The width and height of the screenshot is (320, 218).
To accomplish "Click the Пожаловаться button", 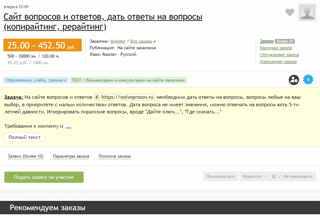I will [x=221, y=177].
